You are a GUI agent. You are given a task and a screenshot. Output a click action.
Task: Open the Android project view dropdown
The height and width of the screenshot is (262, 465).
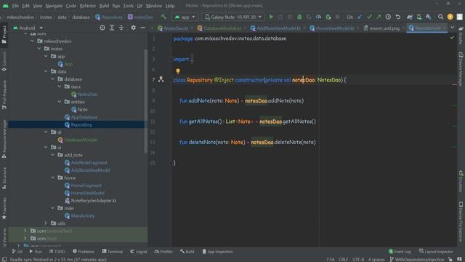coord(28,28)
